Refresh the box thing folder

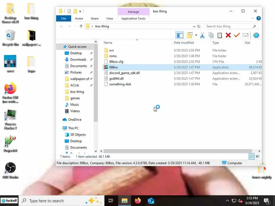pos(199,26)
